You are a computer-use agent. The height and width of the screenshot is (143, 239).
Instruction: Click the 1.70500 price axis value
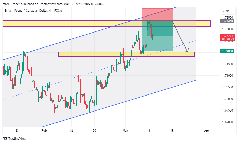pyautogui.click(x=227, y=87)
